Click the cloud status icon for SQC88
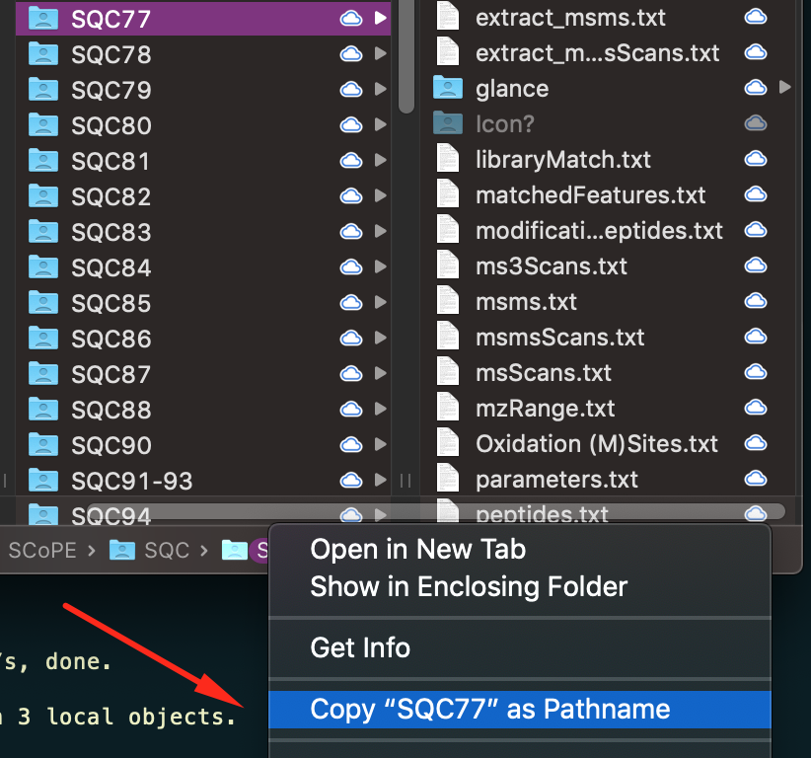 coord(350,410)
